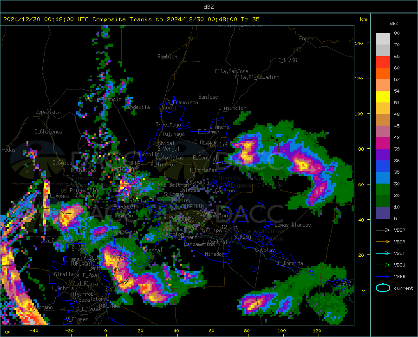Click the 'km' label at bottom left
This screenshot has height=337, width=418.
coord(7,332)
